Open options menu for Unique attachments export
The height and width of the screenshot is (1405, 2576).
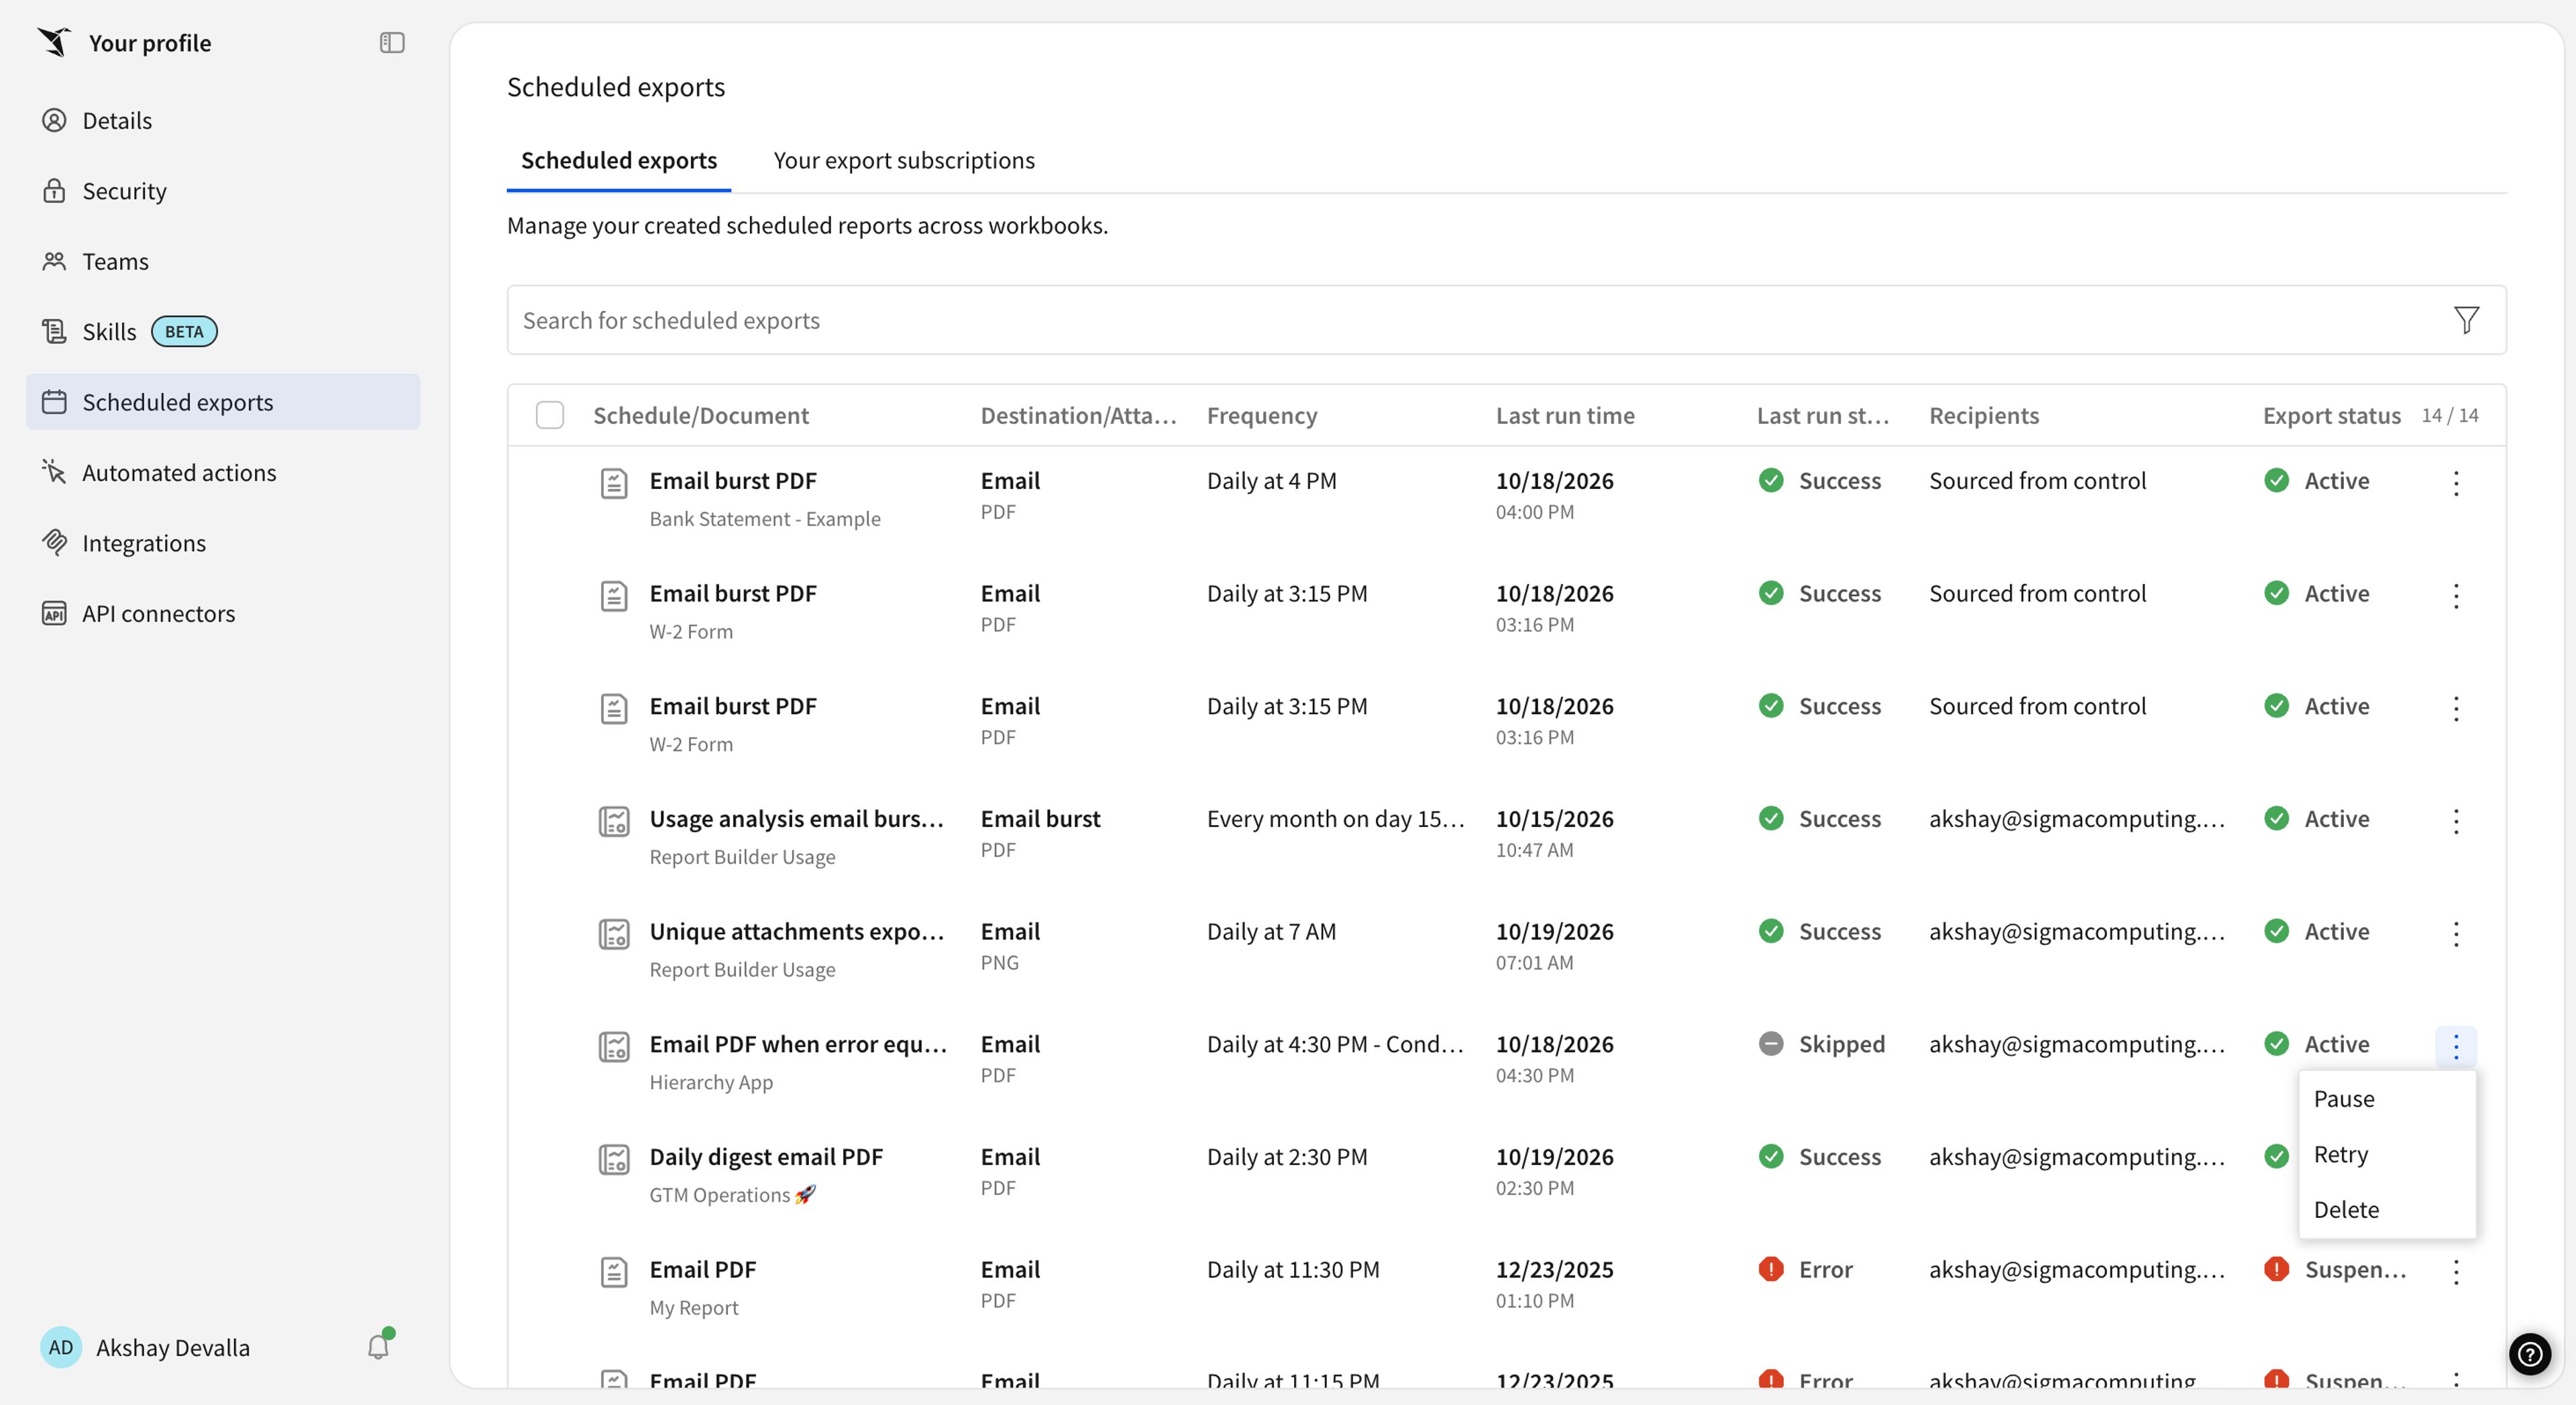[x=2456, y=934]
